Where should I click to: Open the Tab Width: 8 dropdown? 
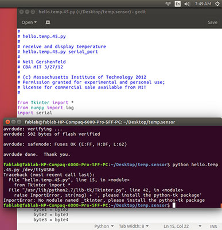click(x=134, y=227)
